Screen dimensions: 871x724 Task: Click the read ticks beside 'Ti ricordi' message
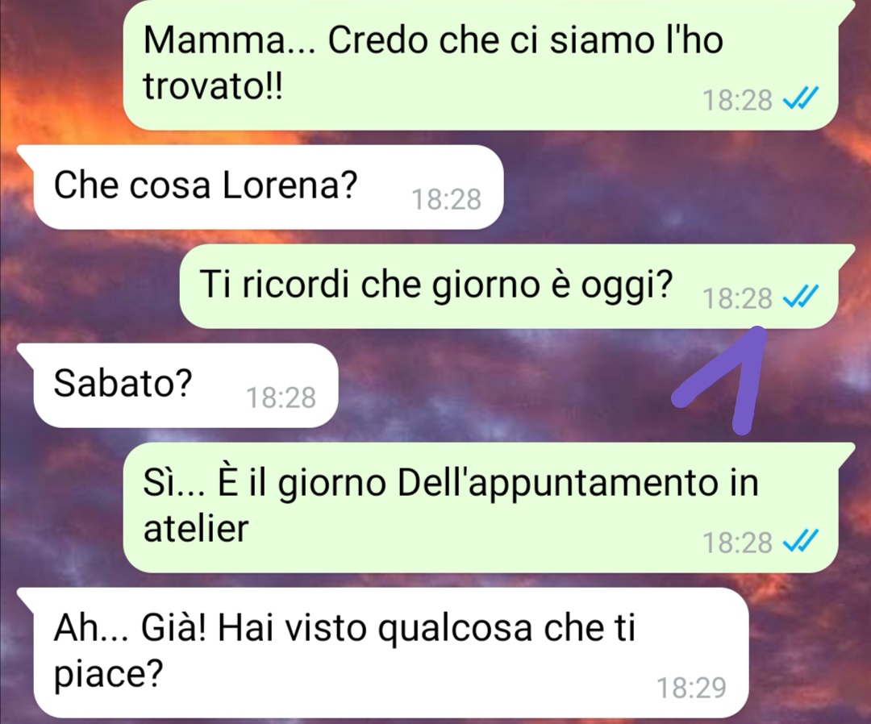point(800,298)
